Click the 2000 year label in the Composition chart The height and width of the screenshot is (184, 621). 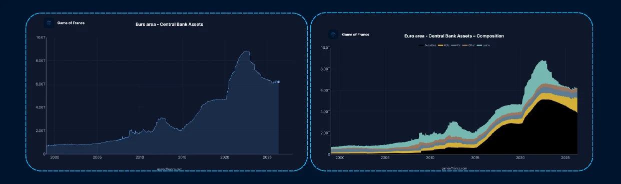click(x=340, y=157)
